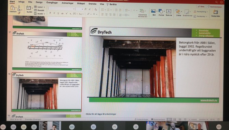
Task: Switch to the Övergångar tab
Action: (52, 3)
